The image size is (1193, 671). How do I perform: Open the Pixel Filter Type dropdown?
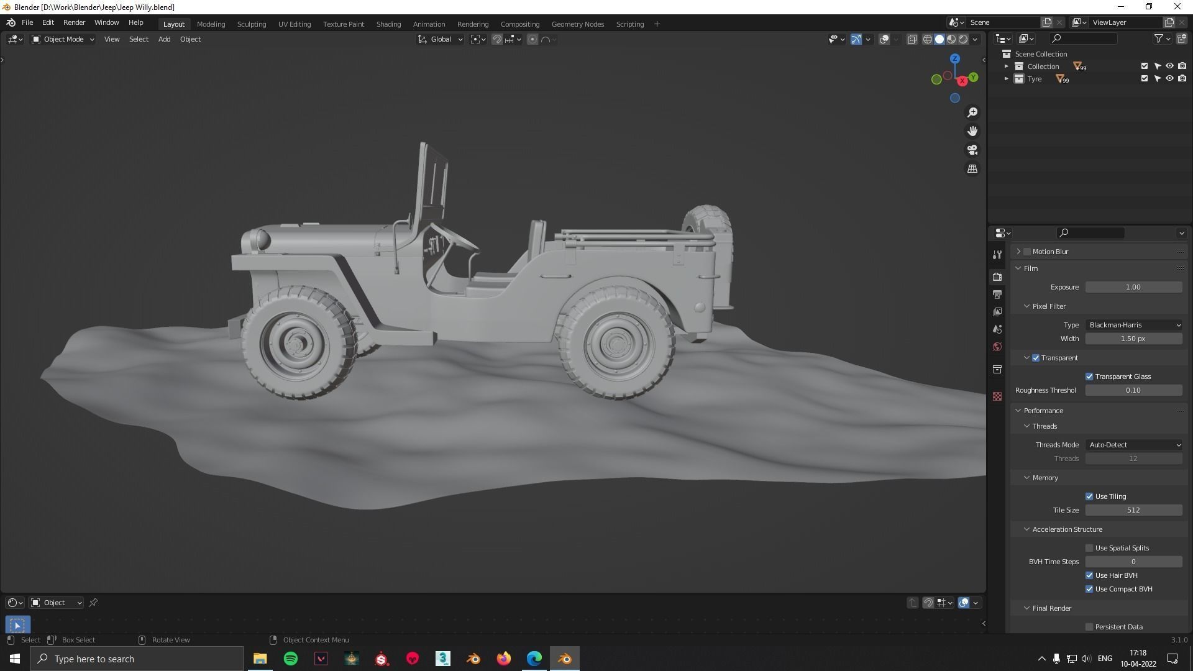tap(1133, 325)
